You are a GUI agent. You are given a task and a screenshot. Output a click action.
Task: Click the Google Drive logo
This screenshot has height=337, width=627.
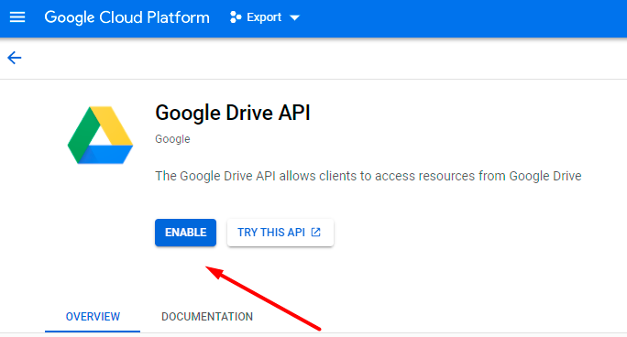[x=100, y=135]
